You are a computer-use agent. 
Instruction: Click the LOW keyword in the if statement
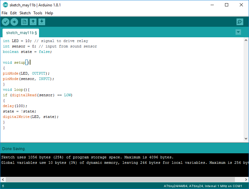[x=68, y=95]
